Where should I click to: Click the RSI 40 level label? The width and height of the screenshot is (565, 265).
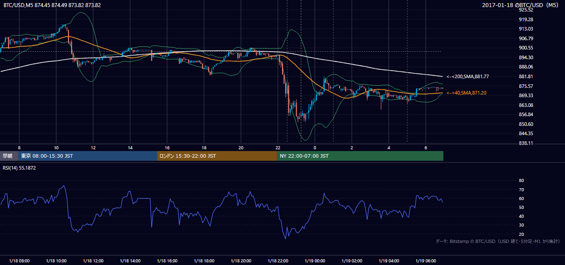coord(521,216)
